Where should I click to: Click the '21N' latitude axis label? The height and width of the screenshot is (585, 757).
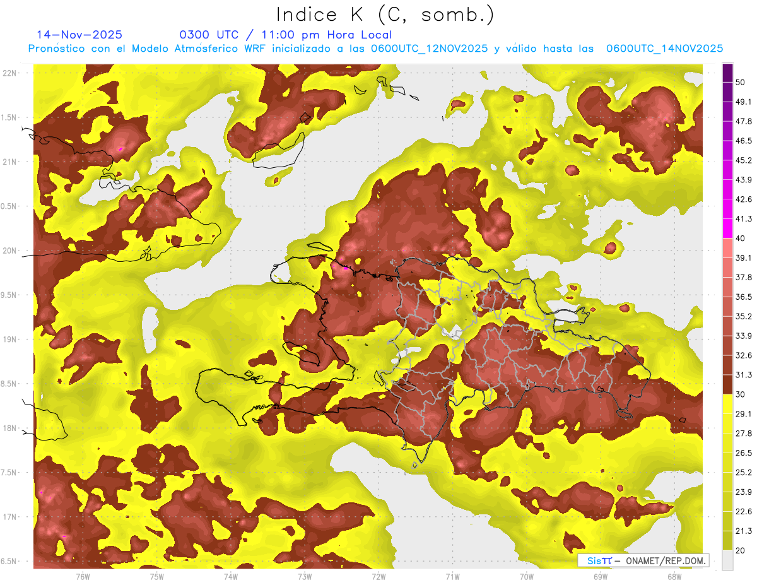tap(9, 162)
